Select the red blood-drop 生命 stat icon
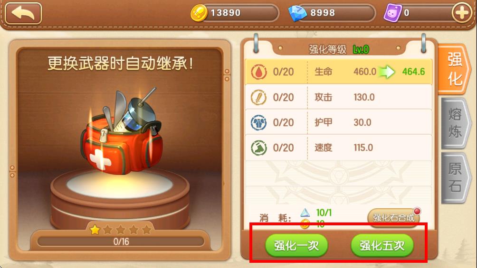477x268 pixels. tap(258, 72)
